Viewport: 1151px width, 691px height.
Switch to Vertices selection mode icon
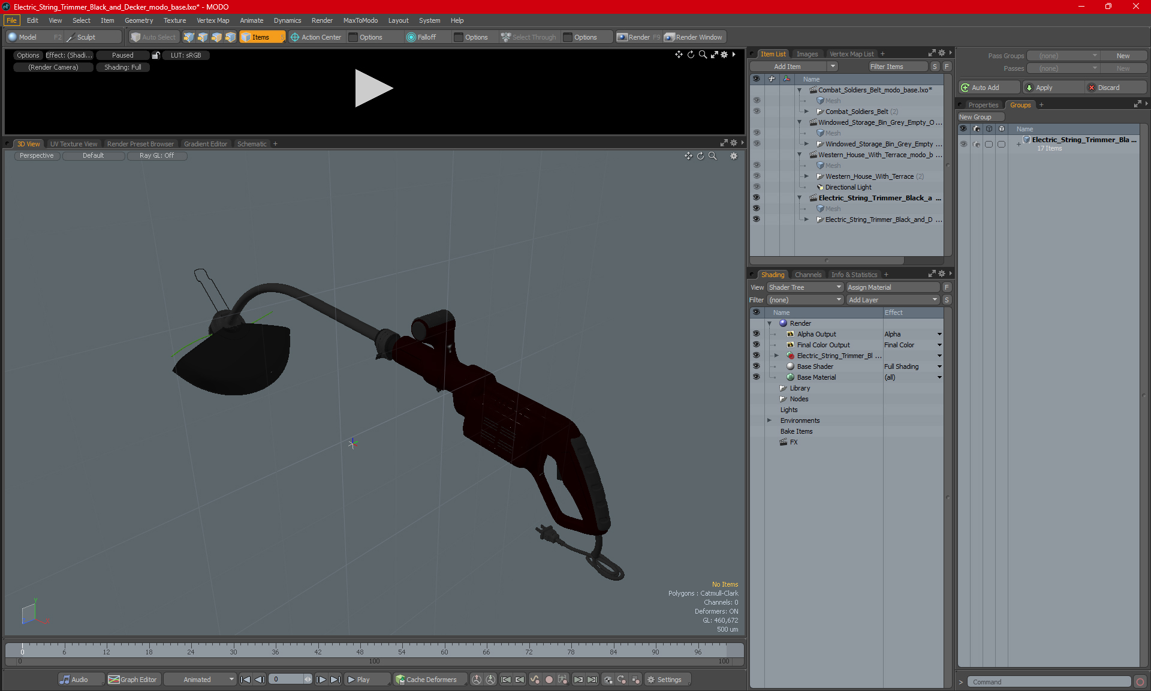(189, 37)
